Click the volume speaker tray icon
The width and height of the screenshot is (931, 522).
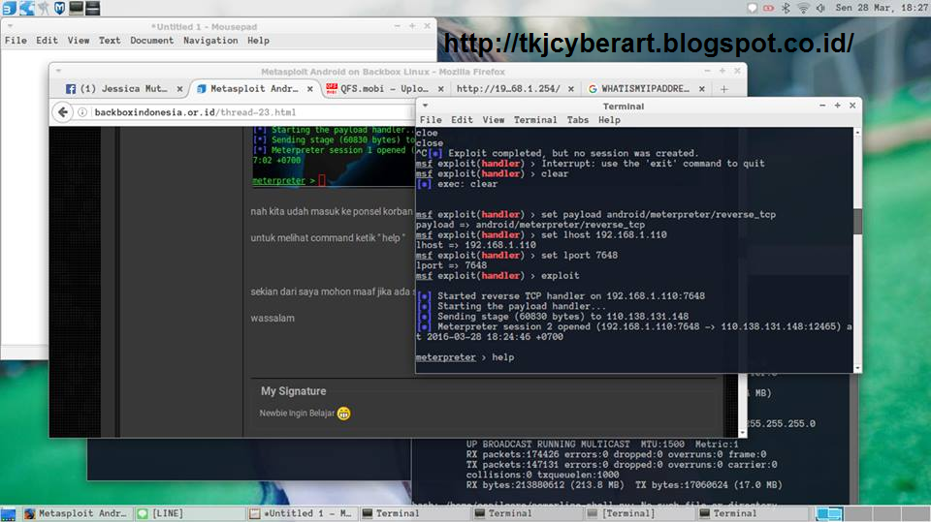pyautogui.click(x=820, y=8)
